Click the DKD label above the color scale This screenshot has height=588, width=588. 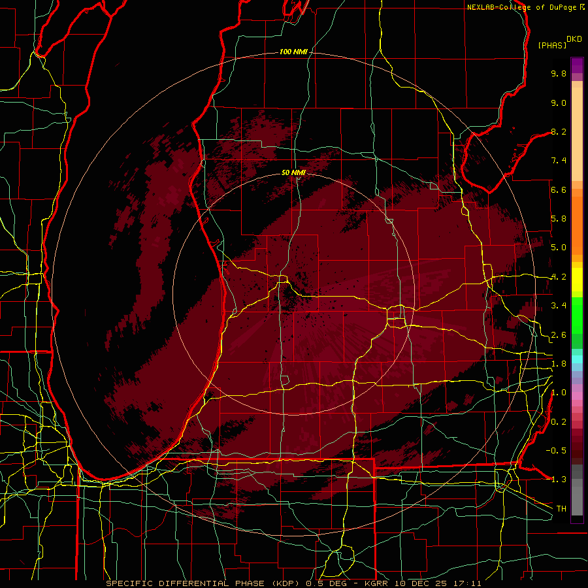coord(574,39)
